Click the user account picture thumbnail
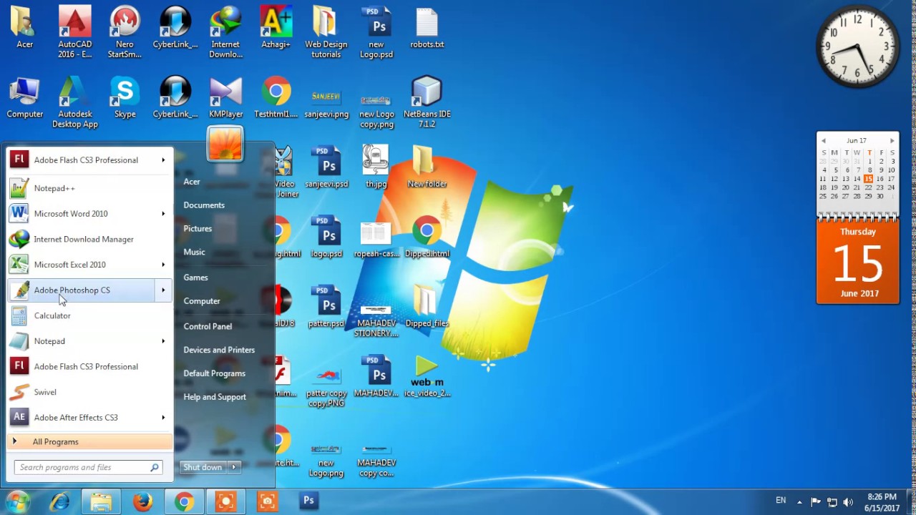 tap(225, 143)
